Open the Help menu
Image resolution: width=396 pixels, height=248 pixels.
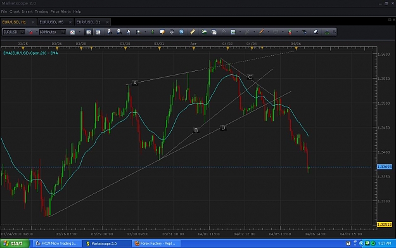[77, 11]
